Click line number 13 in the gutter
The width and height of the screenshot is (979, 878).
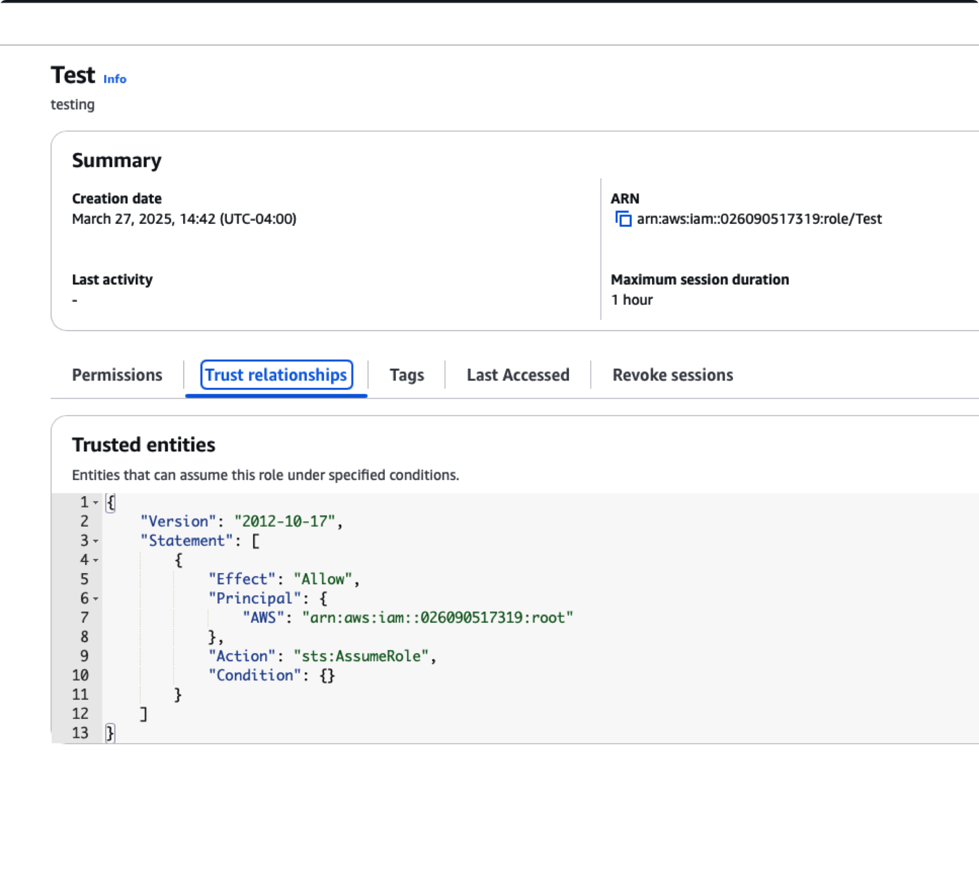[80, 734]
